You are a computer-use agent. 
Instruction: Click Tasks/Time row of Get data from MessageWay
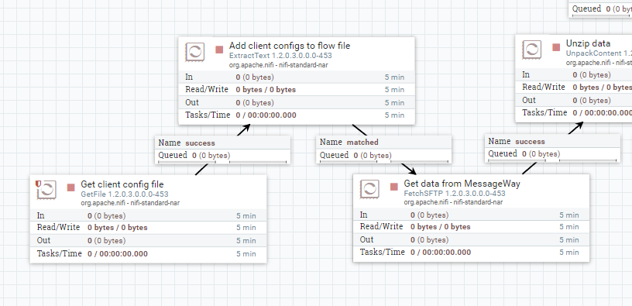click(x=471, y=253)
